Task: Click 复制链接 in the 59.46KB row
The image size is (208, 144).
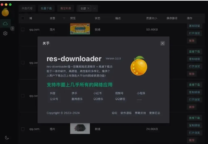Action: 195,26
